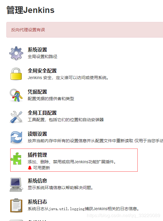This screenshot has width=163, height=221.
Task: Select the 读取设置 link
Action: click(37, 134)
